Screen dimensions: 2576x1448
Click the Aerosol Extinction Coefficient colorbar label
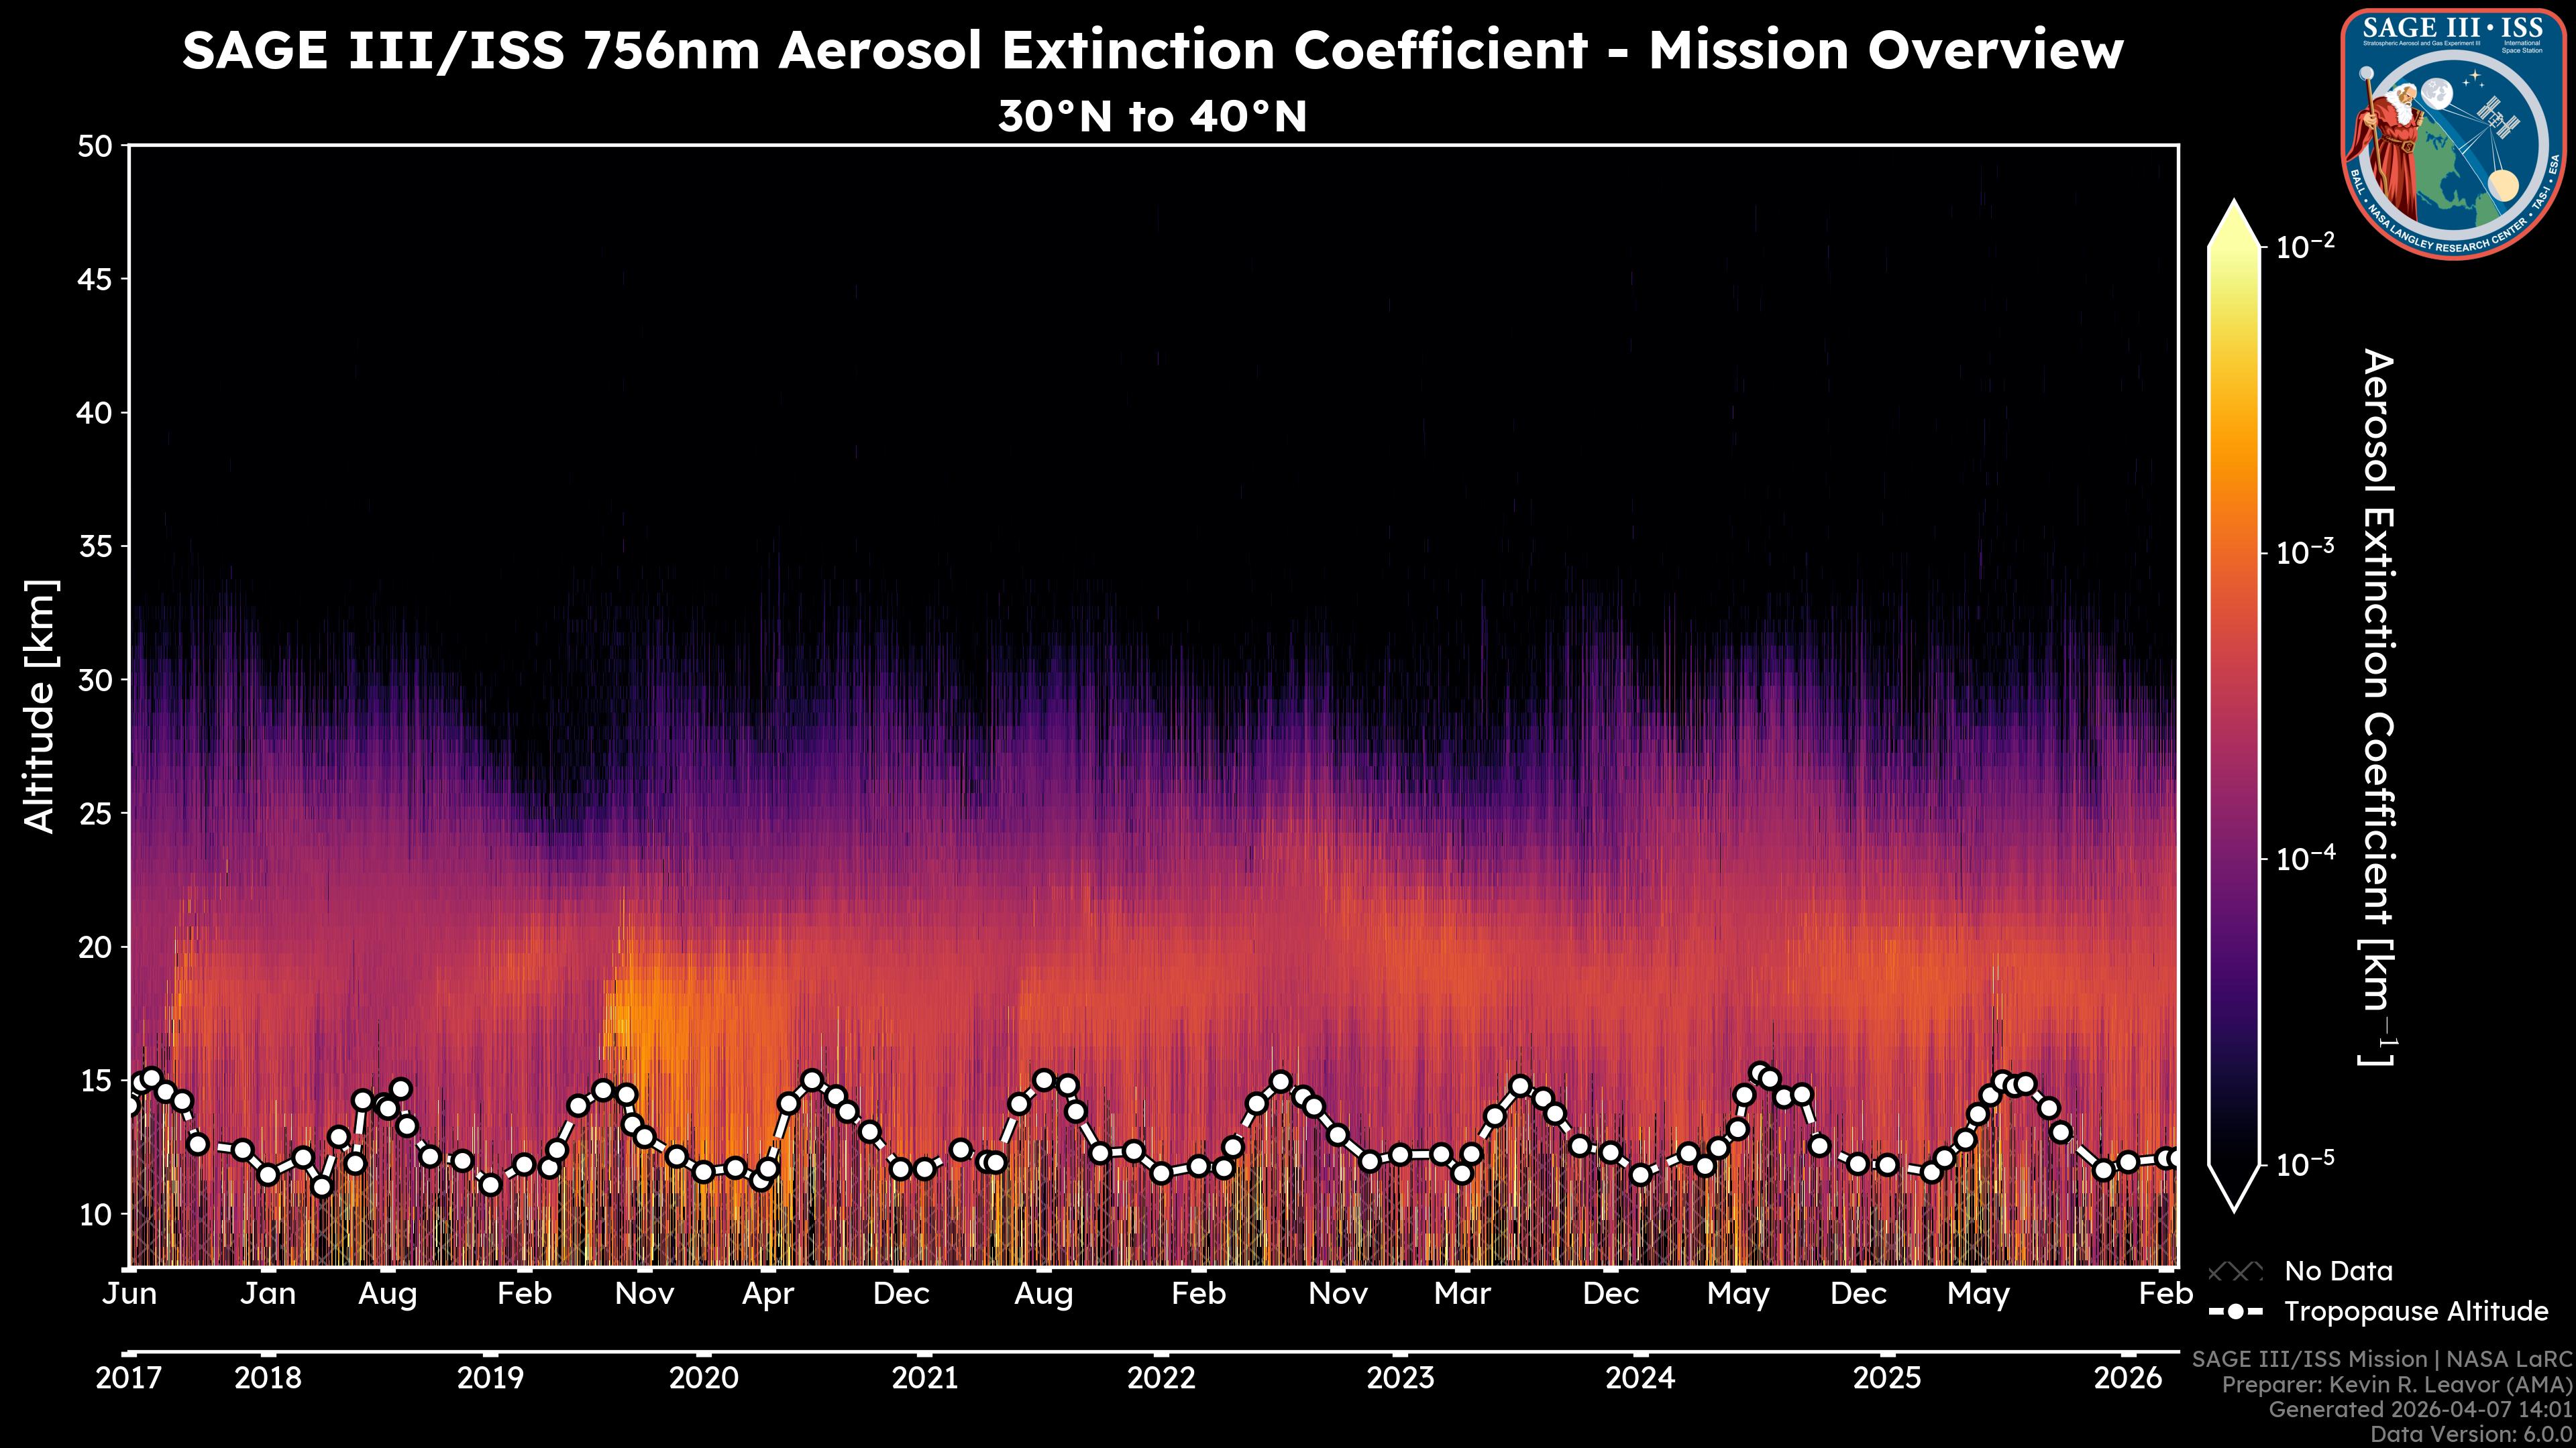[x=2378, y=705]
